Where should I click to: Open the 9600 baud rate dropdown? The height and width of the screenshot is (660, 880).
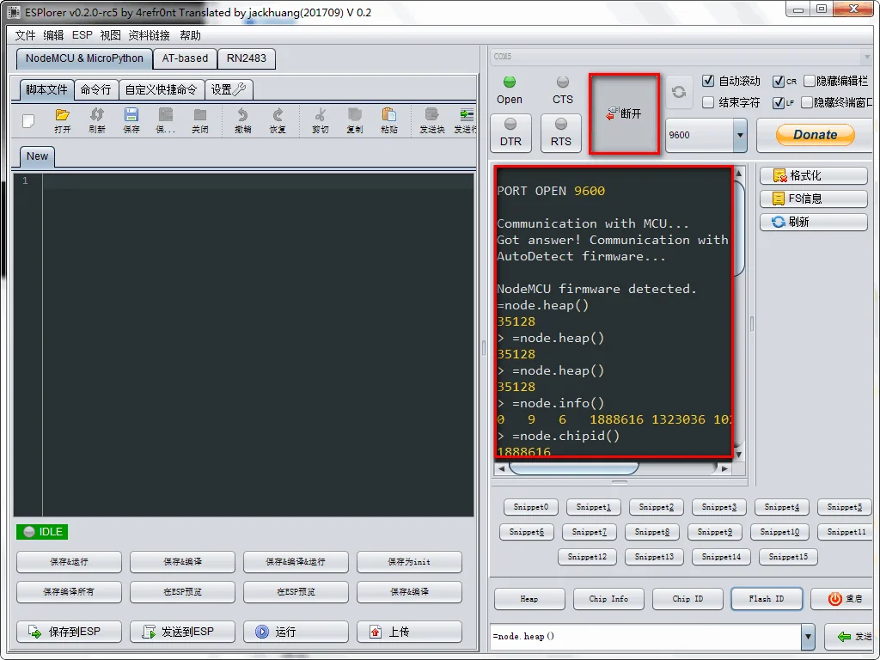coord(740,135)
